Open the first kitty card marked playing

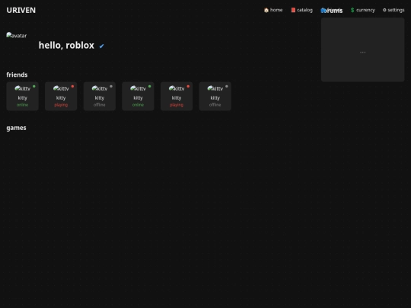(61, 96)
